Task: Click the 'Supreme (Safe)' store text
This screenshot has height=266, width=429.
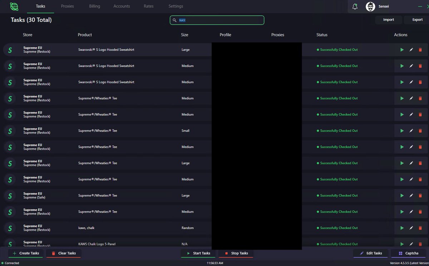Action: coord(34,197)
